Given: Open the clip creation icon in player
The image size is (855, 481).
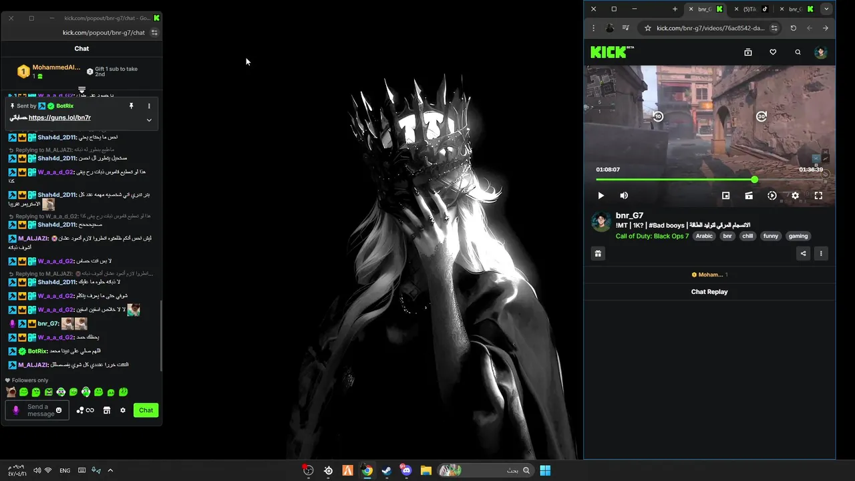Looking at the screenshot, I should click(749, 196).
